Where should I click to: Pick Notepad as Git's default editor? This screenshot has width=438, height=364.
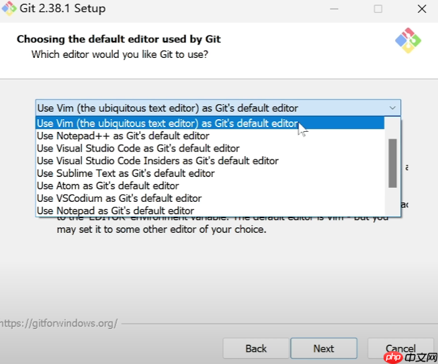[210, 211]
